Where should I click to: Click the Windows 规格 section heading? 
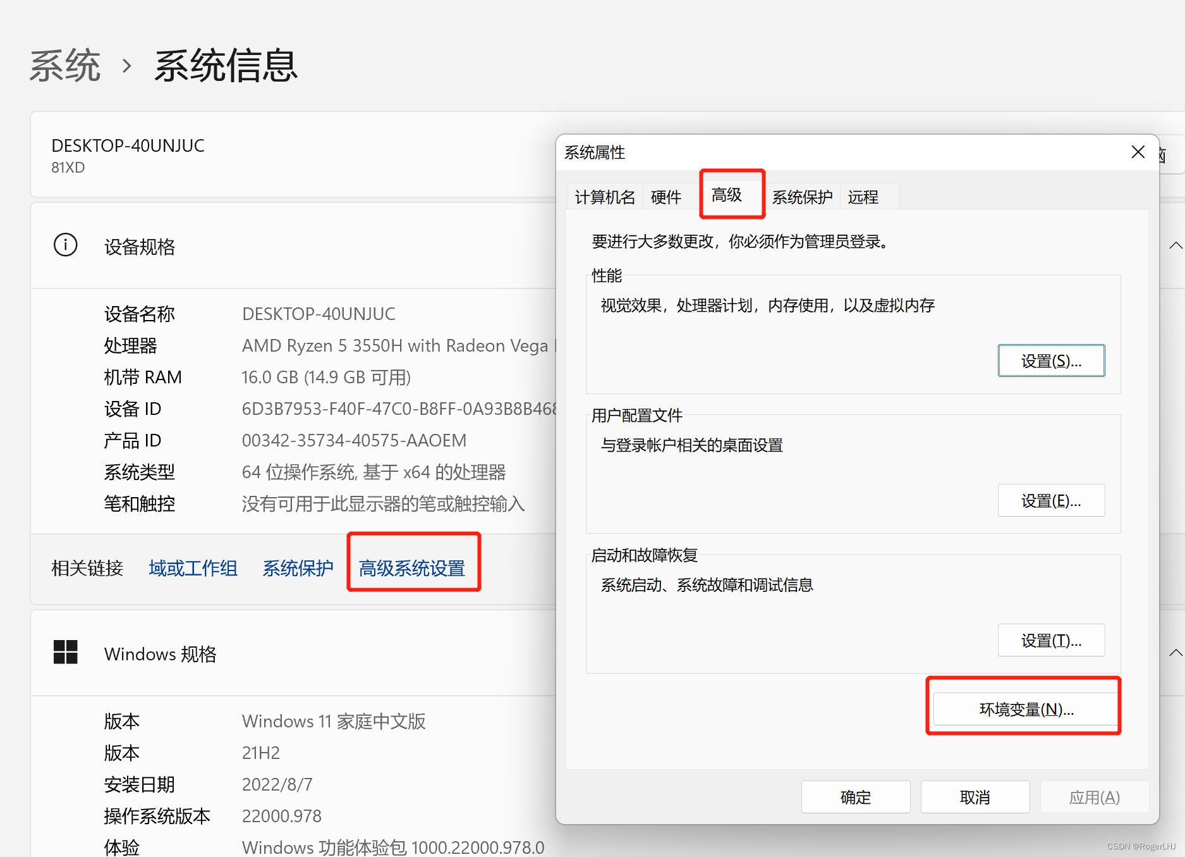[x=161, y=654]
